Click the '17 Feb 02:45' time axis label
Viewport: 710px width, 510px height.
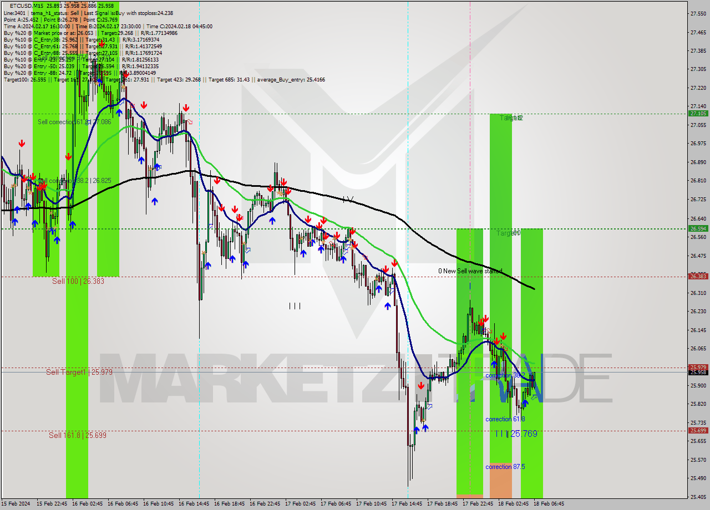pos(301,504)
